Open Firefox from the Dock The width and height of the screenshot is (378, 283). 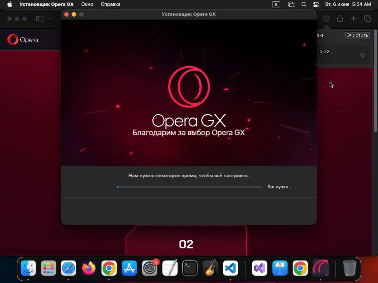[89, 268]
